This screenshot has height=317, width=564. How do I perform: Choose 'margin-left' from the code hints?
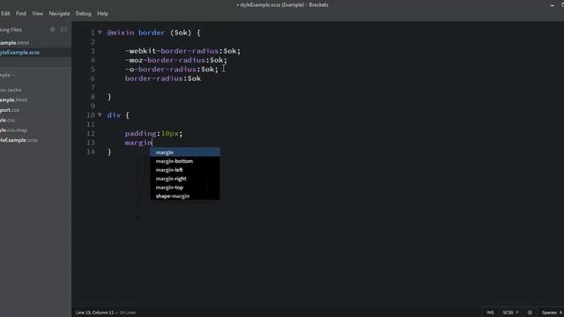[x=185, y=170]
